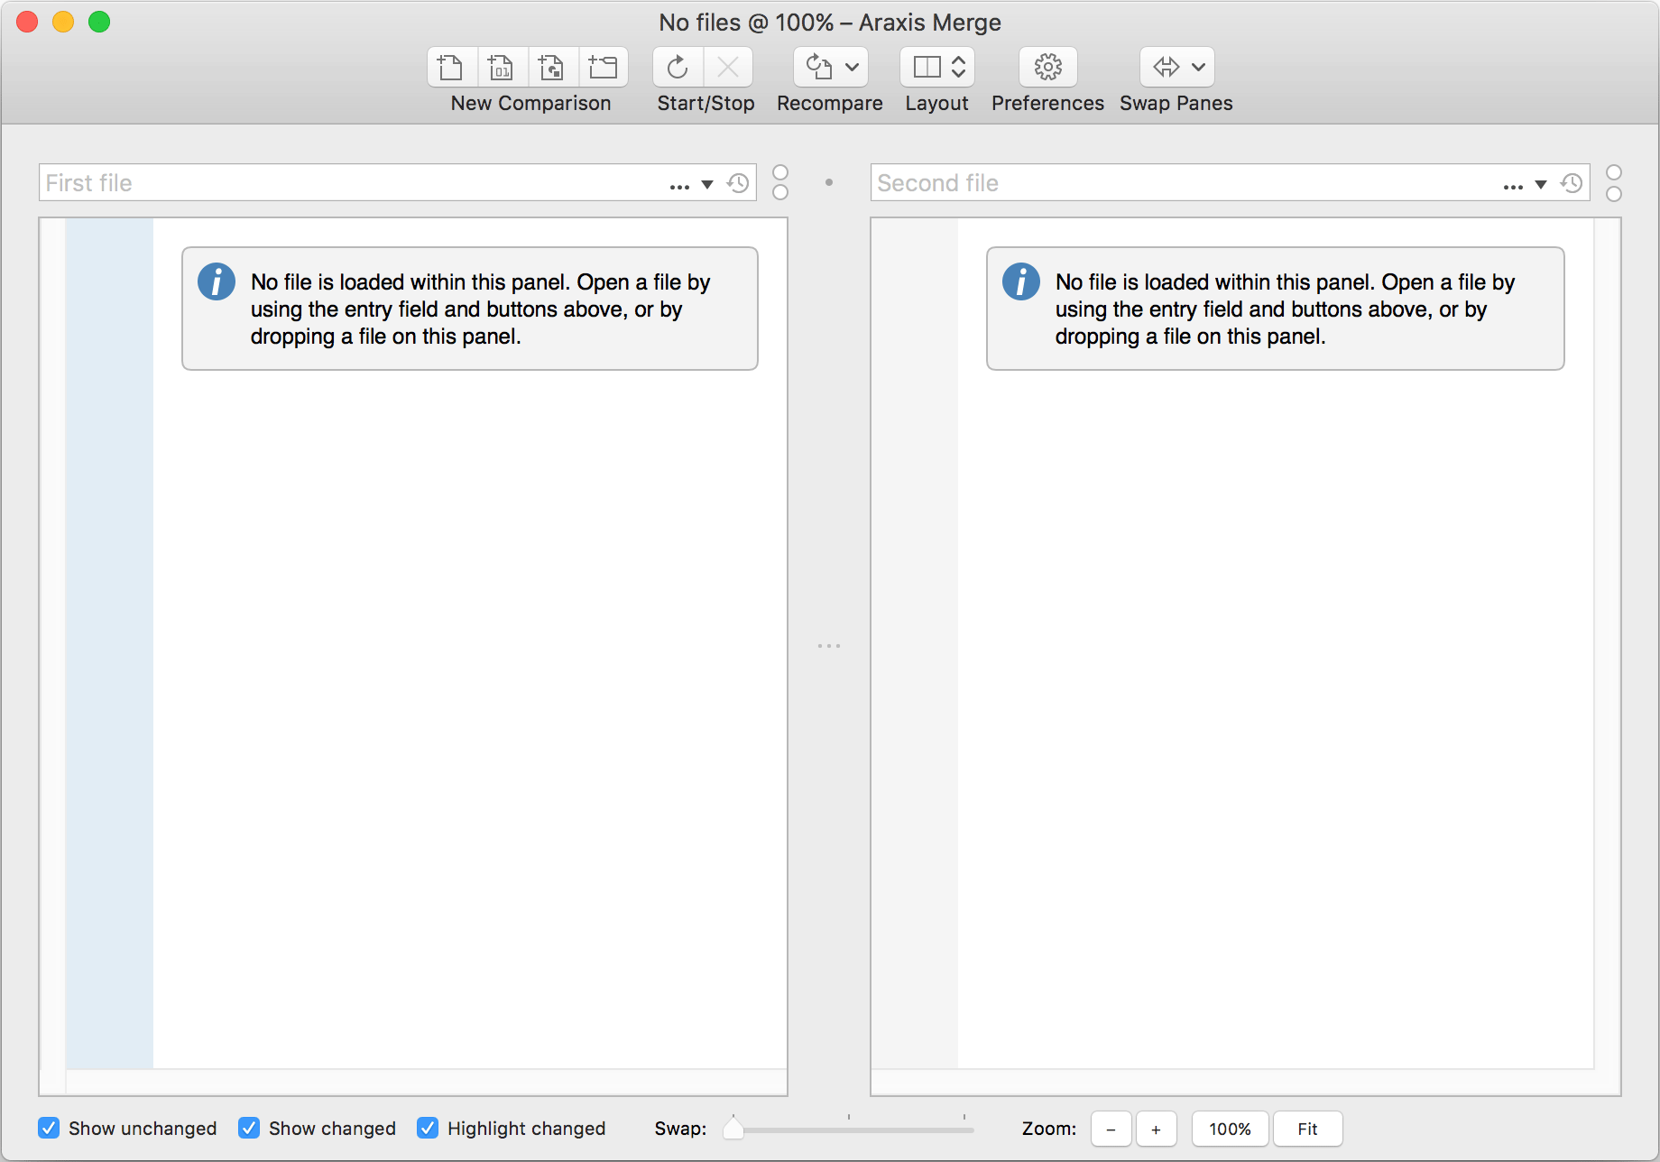
Task: Expand the Recompare dropdown menu
Action: click(851, 68)
